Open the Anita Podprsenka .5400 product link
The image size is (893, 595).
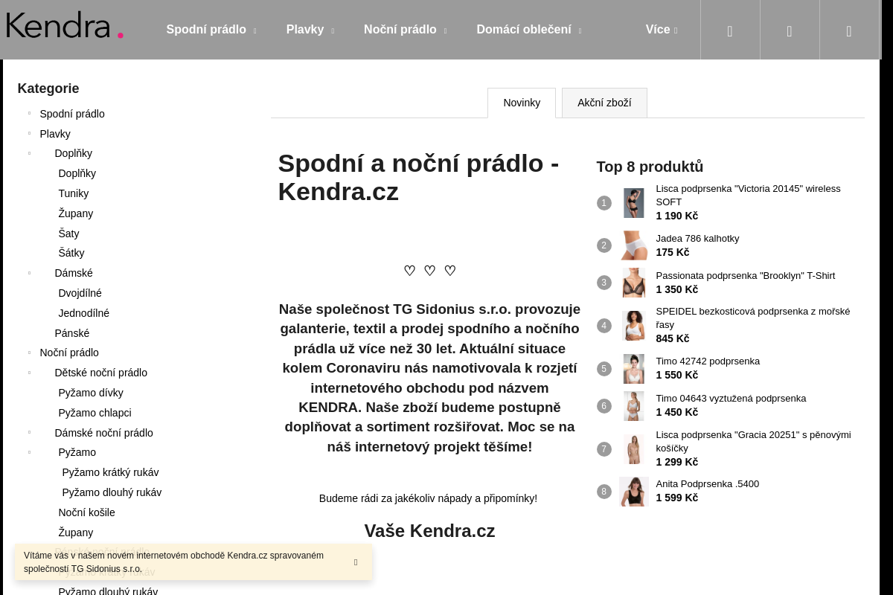pyautogui.click(x=708, y=484)
